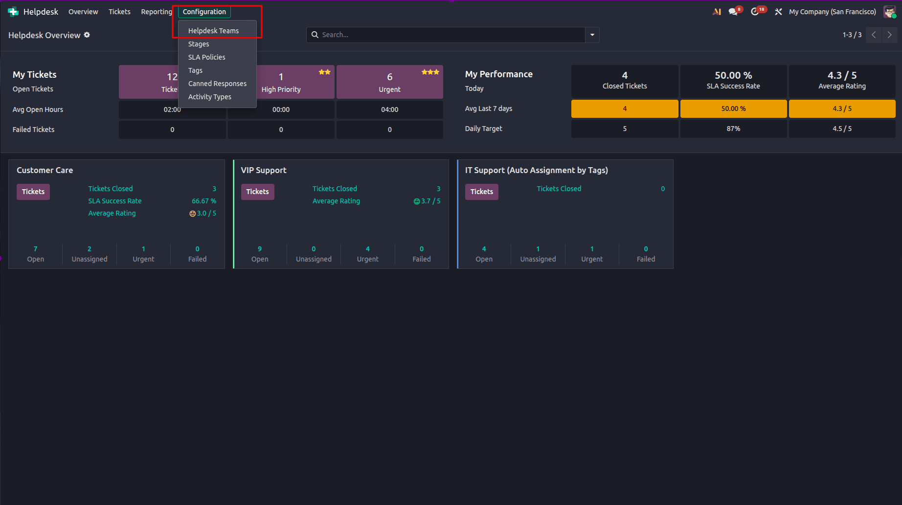Click the Tickets button on the Customer Care card
The image size is (902, 505).
click(x=33, y=192)
